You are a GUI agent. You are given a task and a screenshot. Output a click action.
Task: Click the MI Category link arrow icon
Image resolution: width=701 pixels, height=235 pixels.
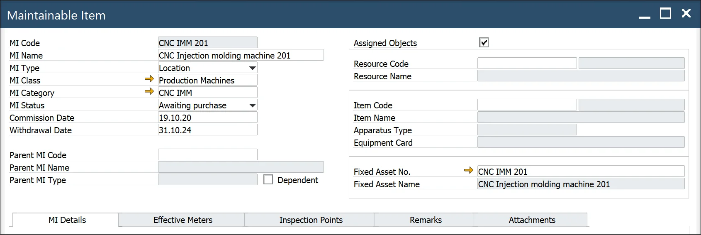(149, 91)
